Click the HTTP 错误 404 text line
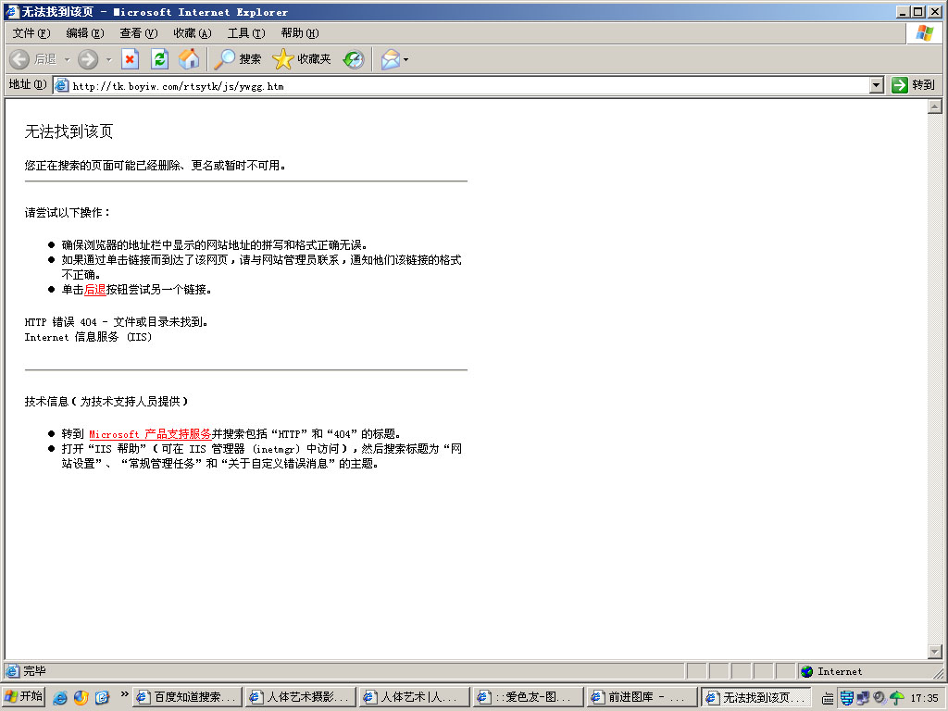This screenshot has width=948, height=711. [x=116, y=322]
